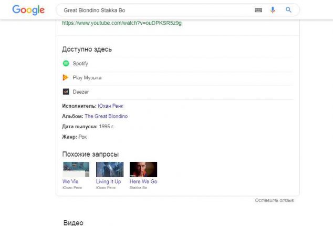The image size is (333, 226).
Task: Click the Play Музыка logo icon
Action: [66, 77]
